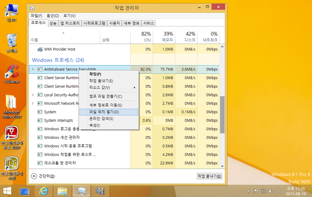
Task: Click the Antimalware Service Executable process icon
Action: [x=40, y=69]
